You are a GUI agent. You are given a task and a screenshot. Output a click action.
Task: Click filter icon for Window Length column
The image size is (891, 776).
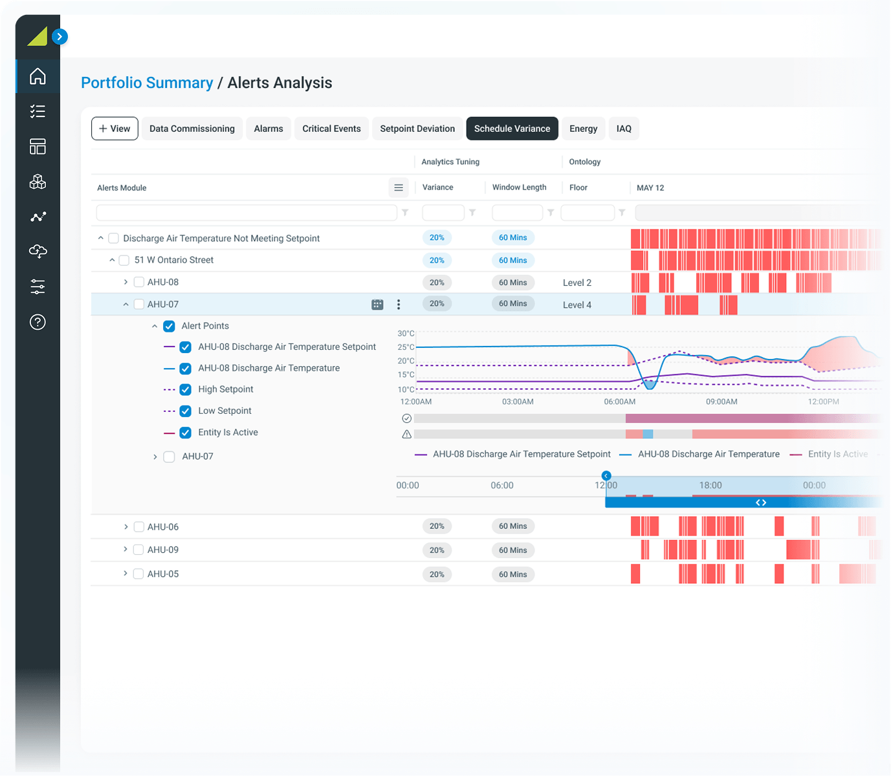click(551, 212)
